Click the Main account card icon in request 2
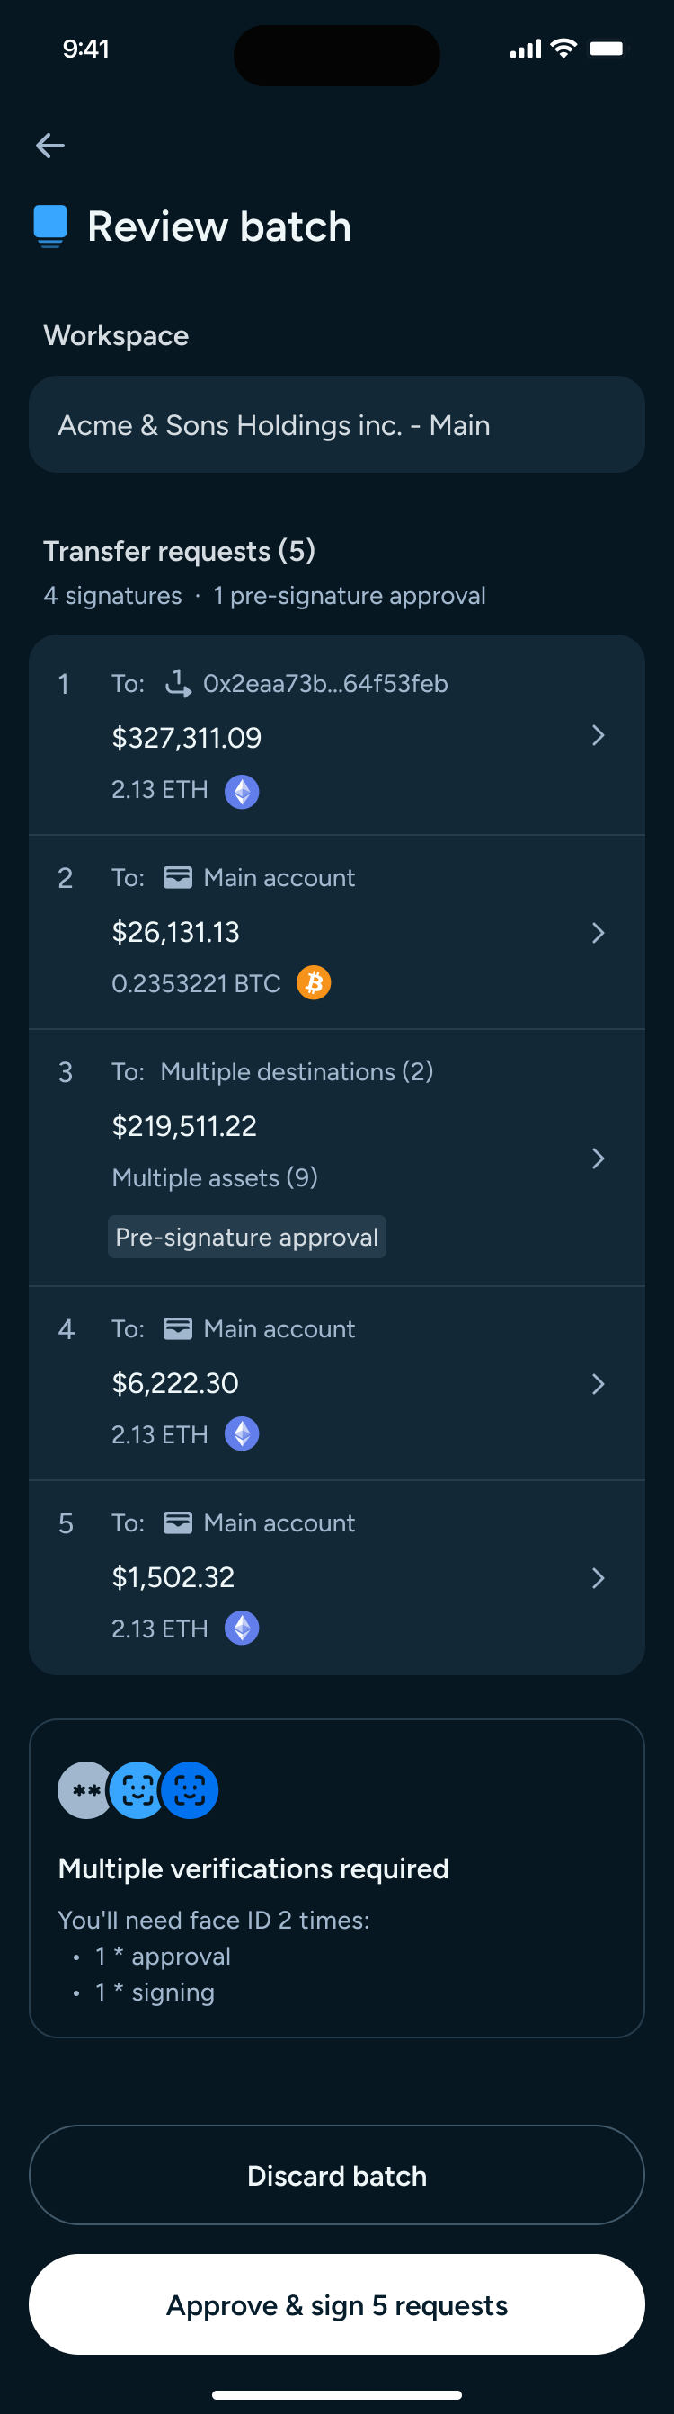674x2414 pixels. (178, 877)
